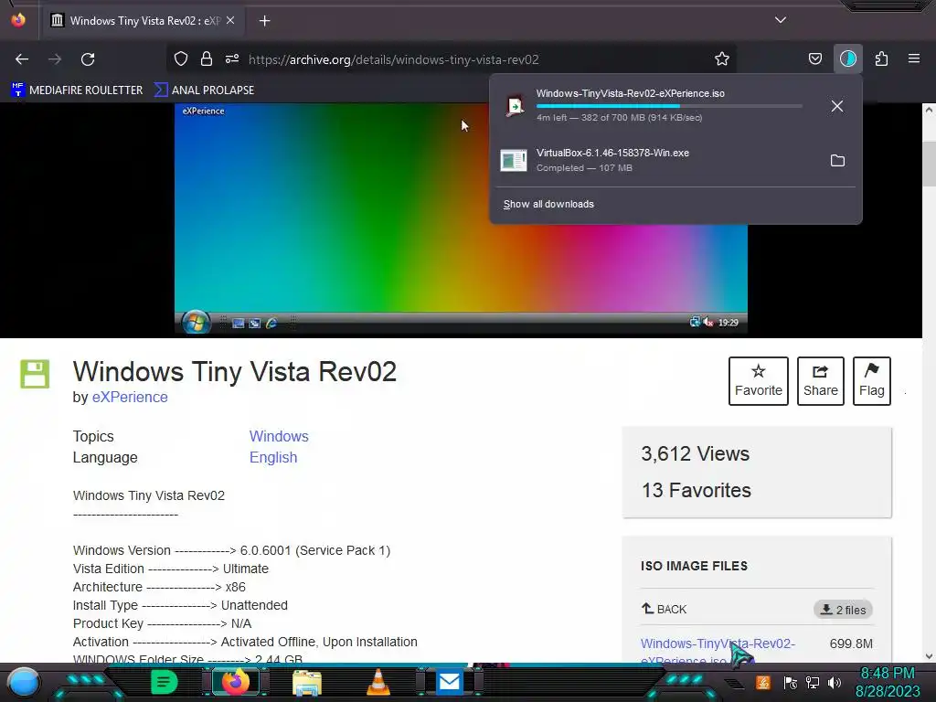The width and height of the screenshot is (936, 702).
Task: Click the ISO download progress bar
Action: point(668,106)
